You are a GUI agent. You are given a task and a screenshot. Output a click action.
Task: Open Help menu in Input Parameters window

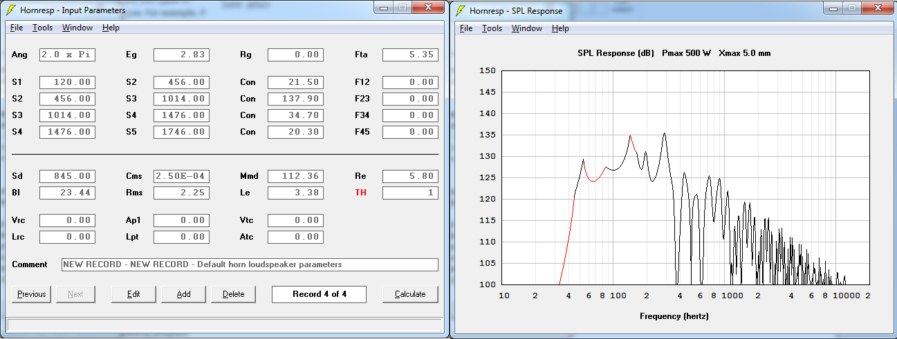pyautogui.click(x=111, y=28)
